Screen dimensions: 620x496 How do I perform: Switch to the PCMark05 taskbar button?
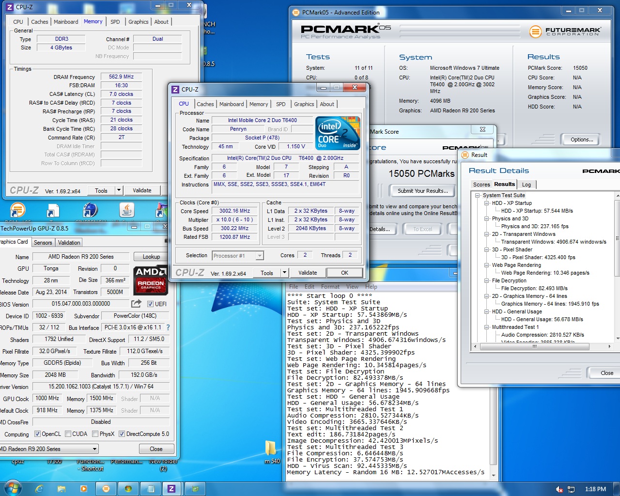[x=106, y=489]
